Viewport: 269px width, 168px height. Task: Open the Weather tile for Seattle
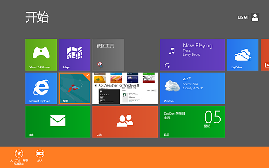point(193,88)
